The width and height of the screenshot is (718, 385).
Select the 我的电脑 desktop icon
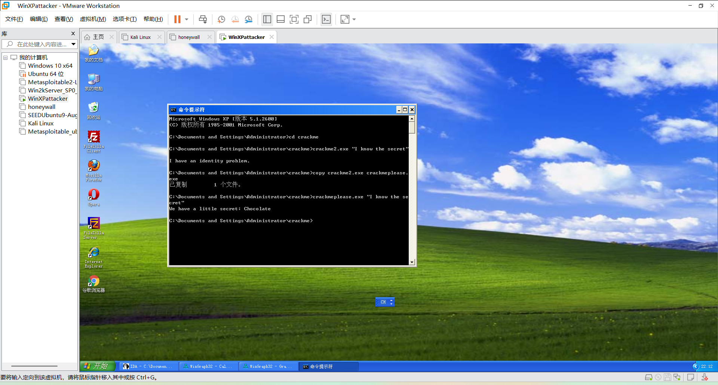click(93, 82)
